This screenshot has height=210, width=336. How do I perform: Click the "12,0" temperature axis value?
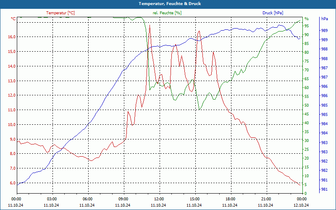click(x=12, y=95)
